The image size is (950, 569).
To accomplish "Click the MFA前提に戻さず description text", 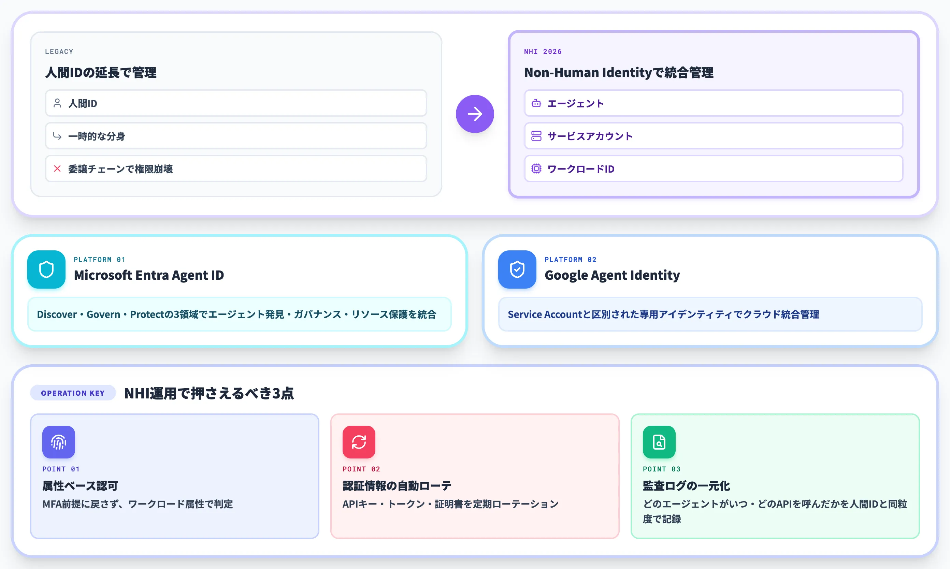I will 138,504.
